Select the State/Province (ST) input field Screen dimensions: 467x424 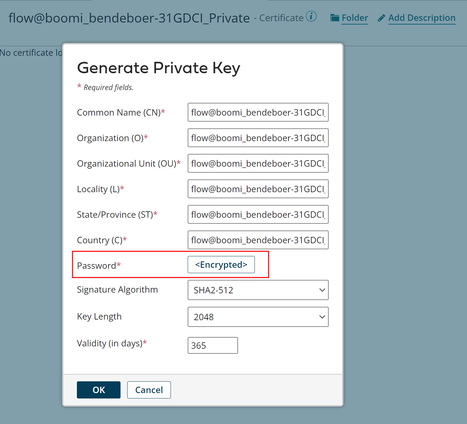(x=258, y=214)
